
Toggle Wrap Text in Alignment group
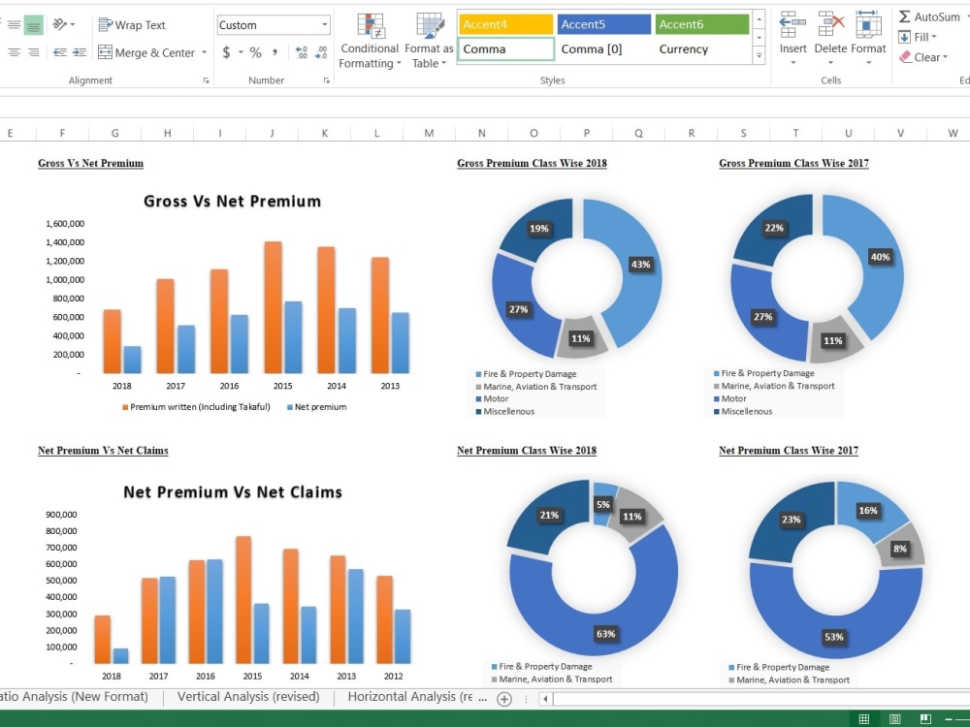pyautogui.click(x=132, y=25)
